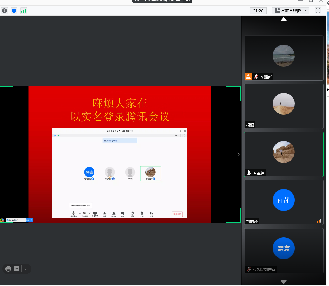
Task: Click the 刘丽萍 name label
Action: click(x=252, y=221)
